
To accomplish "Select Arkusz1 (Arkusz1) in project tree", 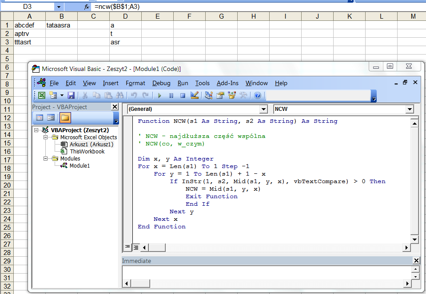I will pyautogui.click(x=92, y=144).
